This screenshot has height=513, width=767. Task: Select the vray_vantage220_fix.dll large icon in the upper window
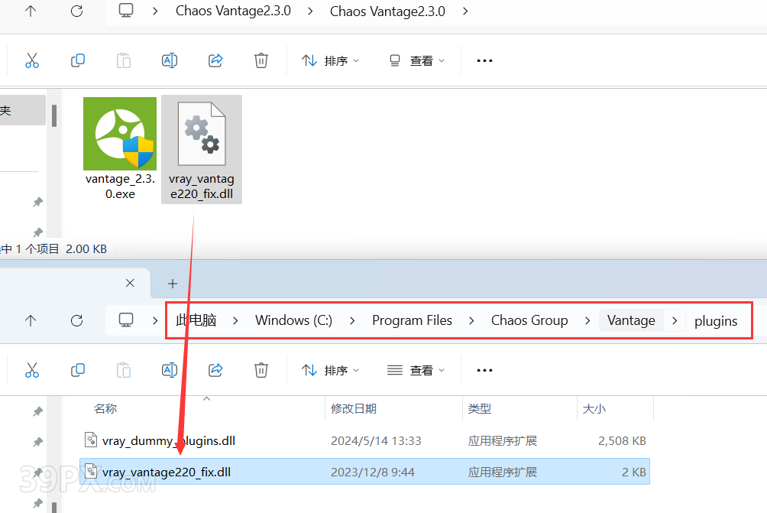pos(202,149)
